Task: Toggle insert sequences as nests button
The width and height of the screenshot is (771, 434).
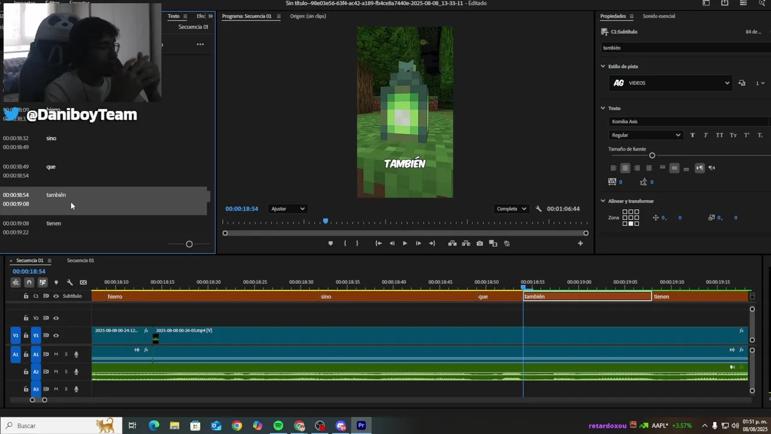Action: 16,282
